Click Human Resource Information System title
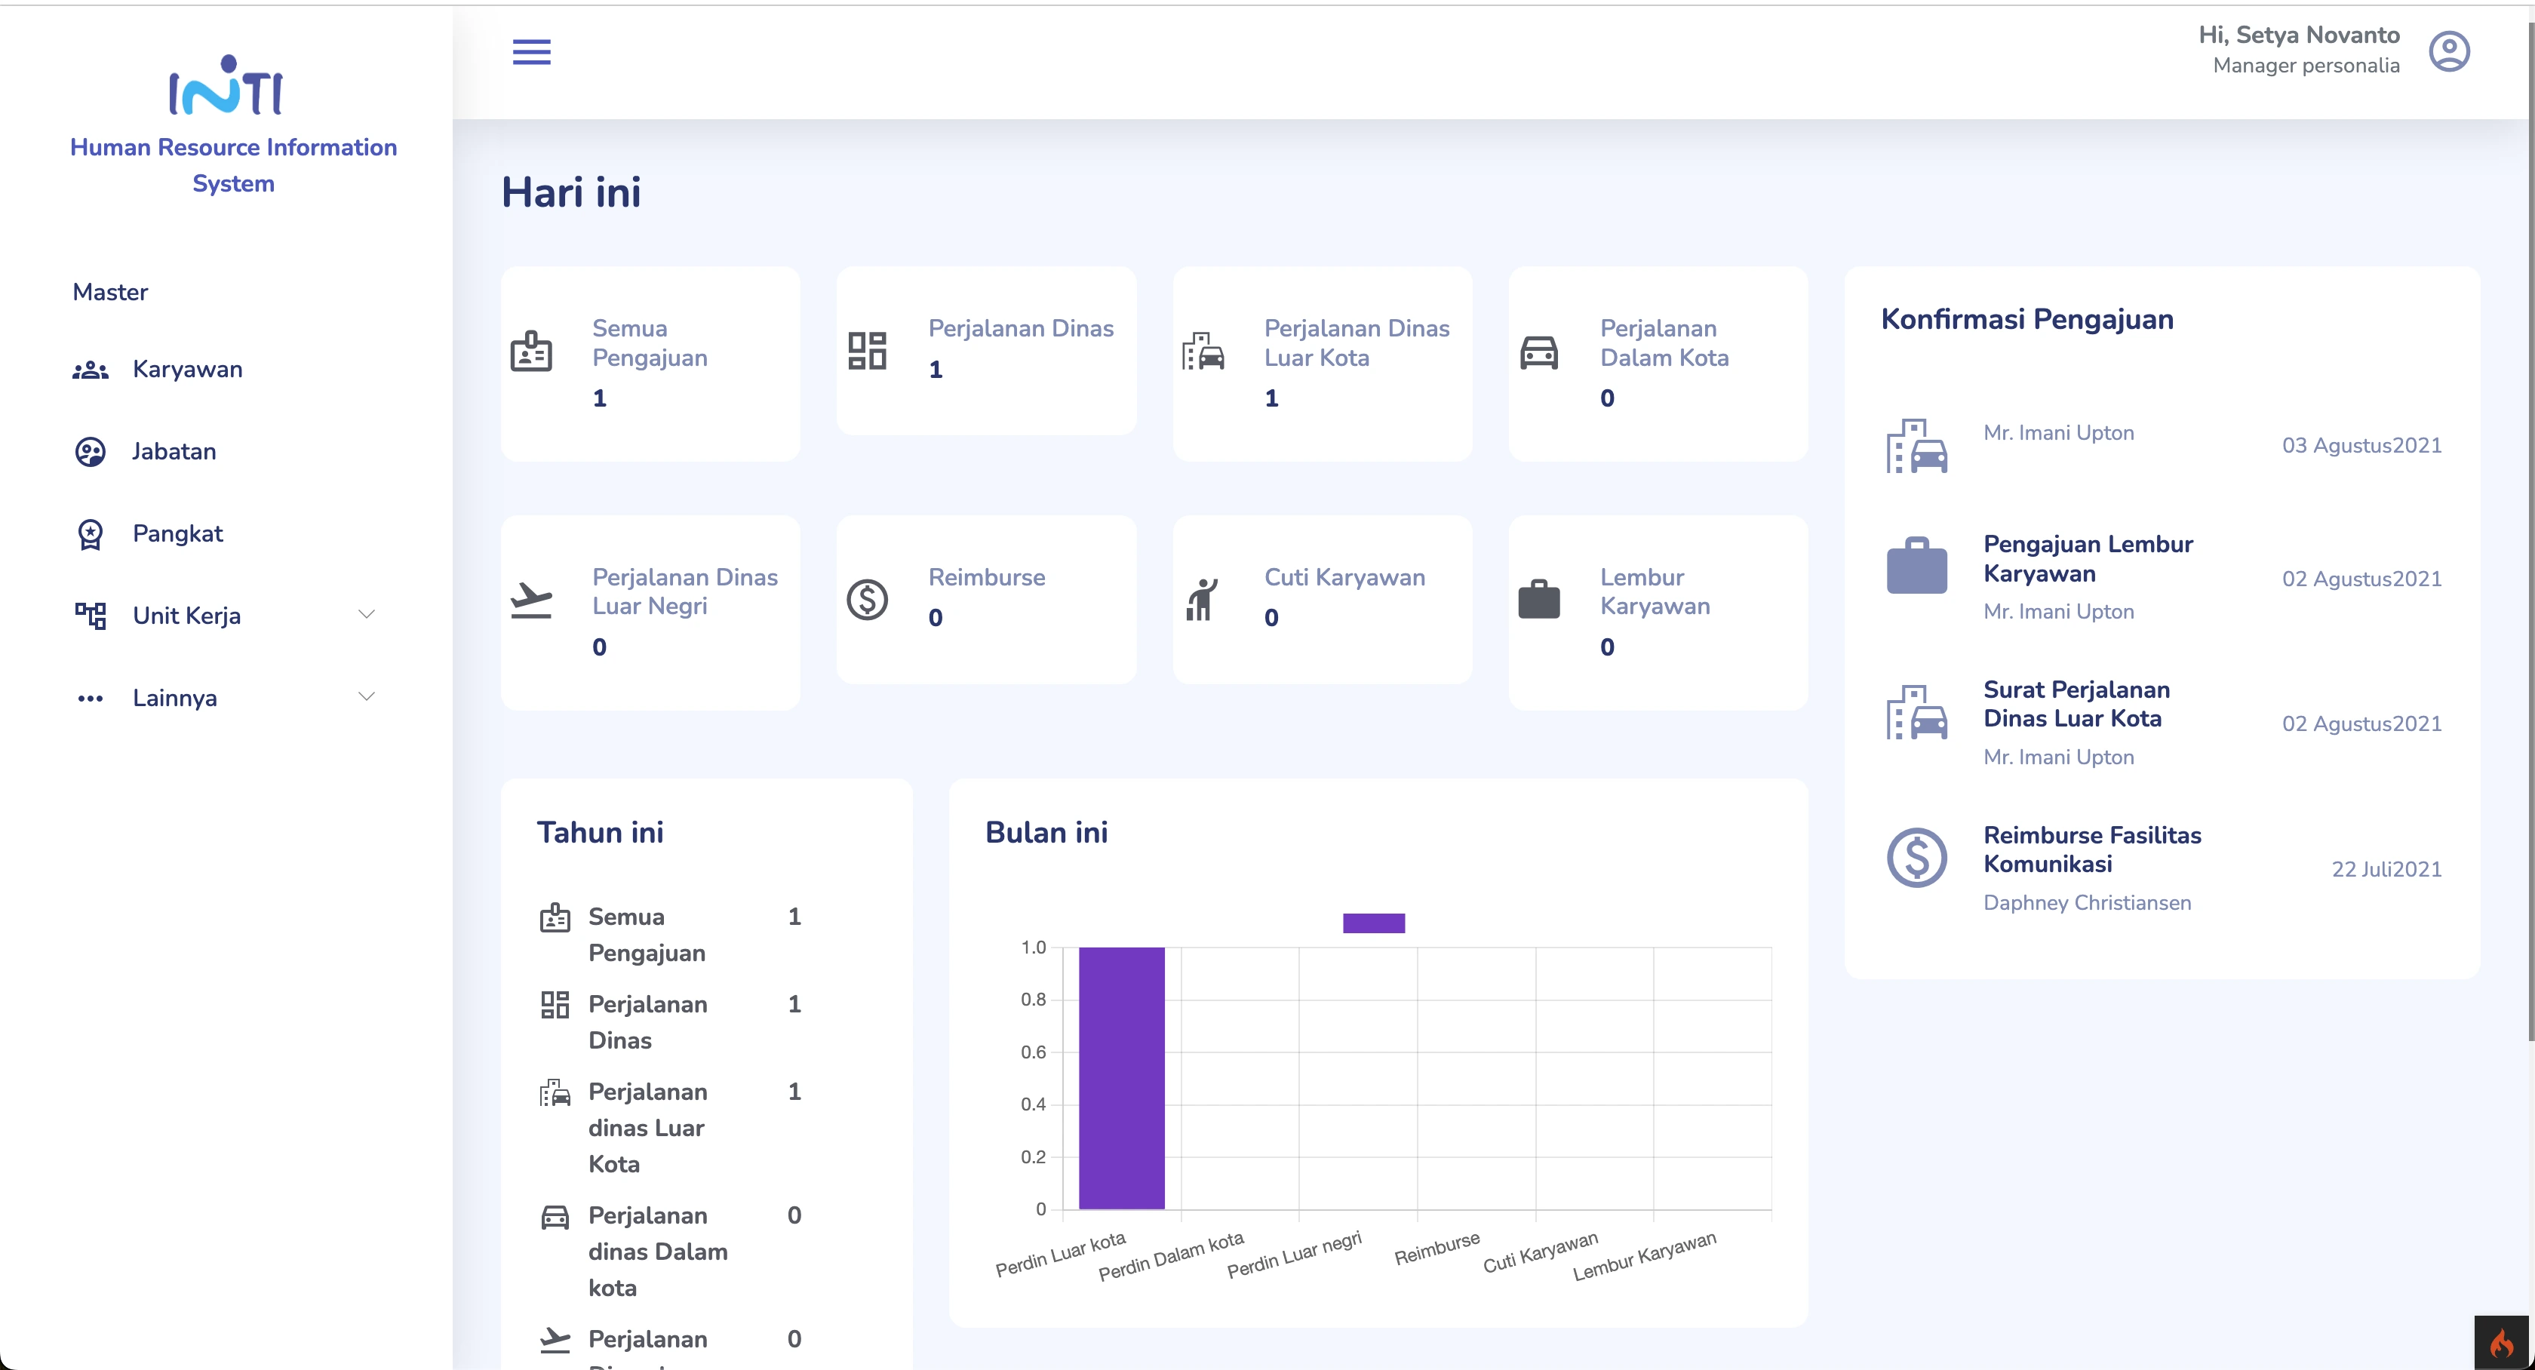2535x1370 pixels. 233,165
